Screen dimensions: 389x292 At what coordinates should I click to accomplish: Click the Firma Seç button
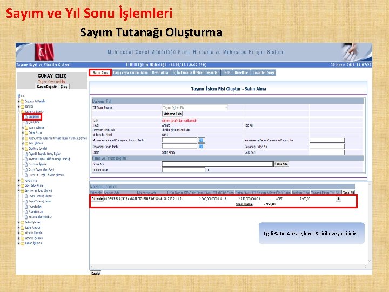[281, 164]
